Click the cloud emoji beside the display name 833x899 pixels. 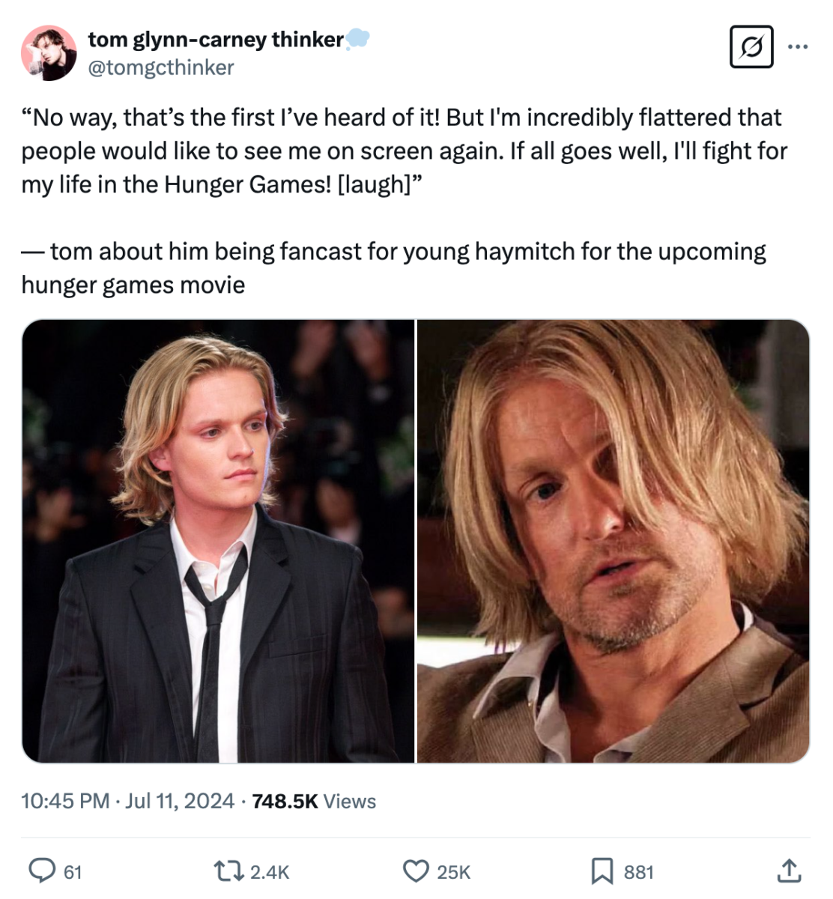358,39
